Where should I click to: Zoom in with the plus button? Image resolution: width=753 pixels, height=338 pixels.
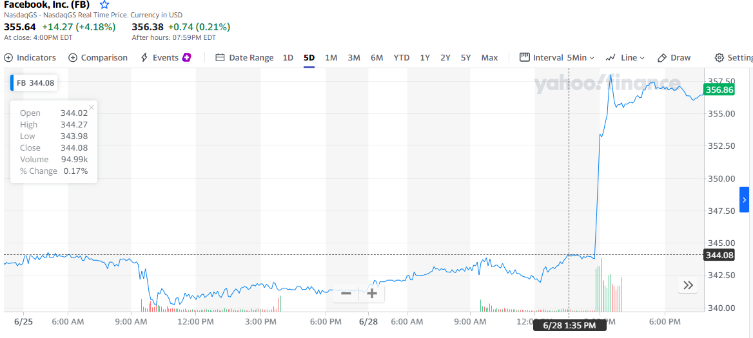point(372,294)
